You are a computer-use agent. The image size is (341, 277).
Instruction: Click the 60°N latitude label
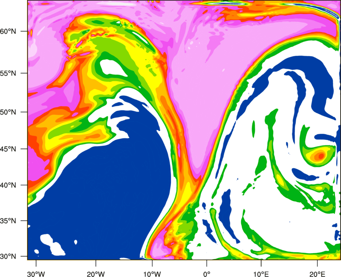(x=8, y=32)
